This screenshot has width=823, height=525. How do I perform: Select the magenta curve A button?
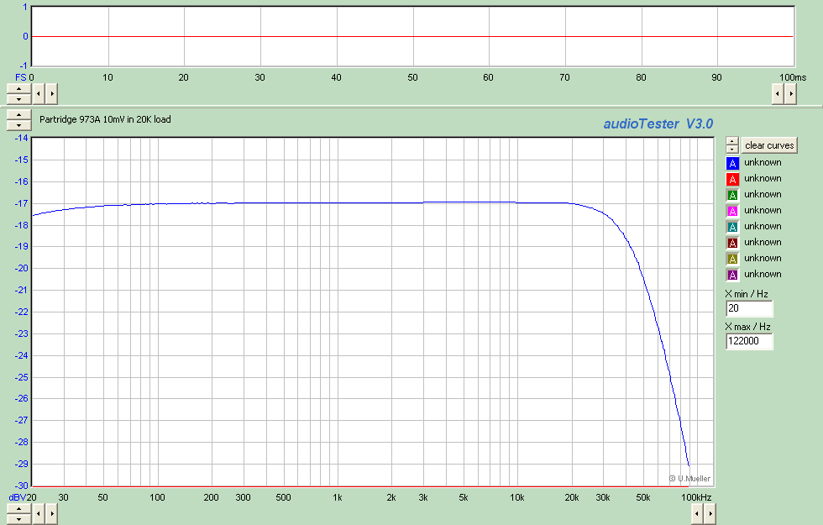coord(732,211)
